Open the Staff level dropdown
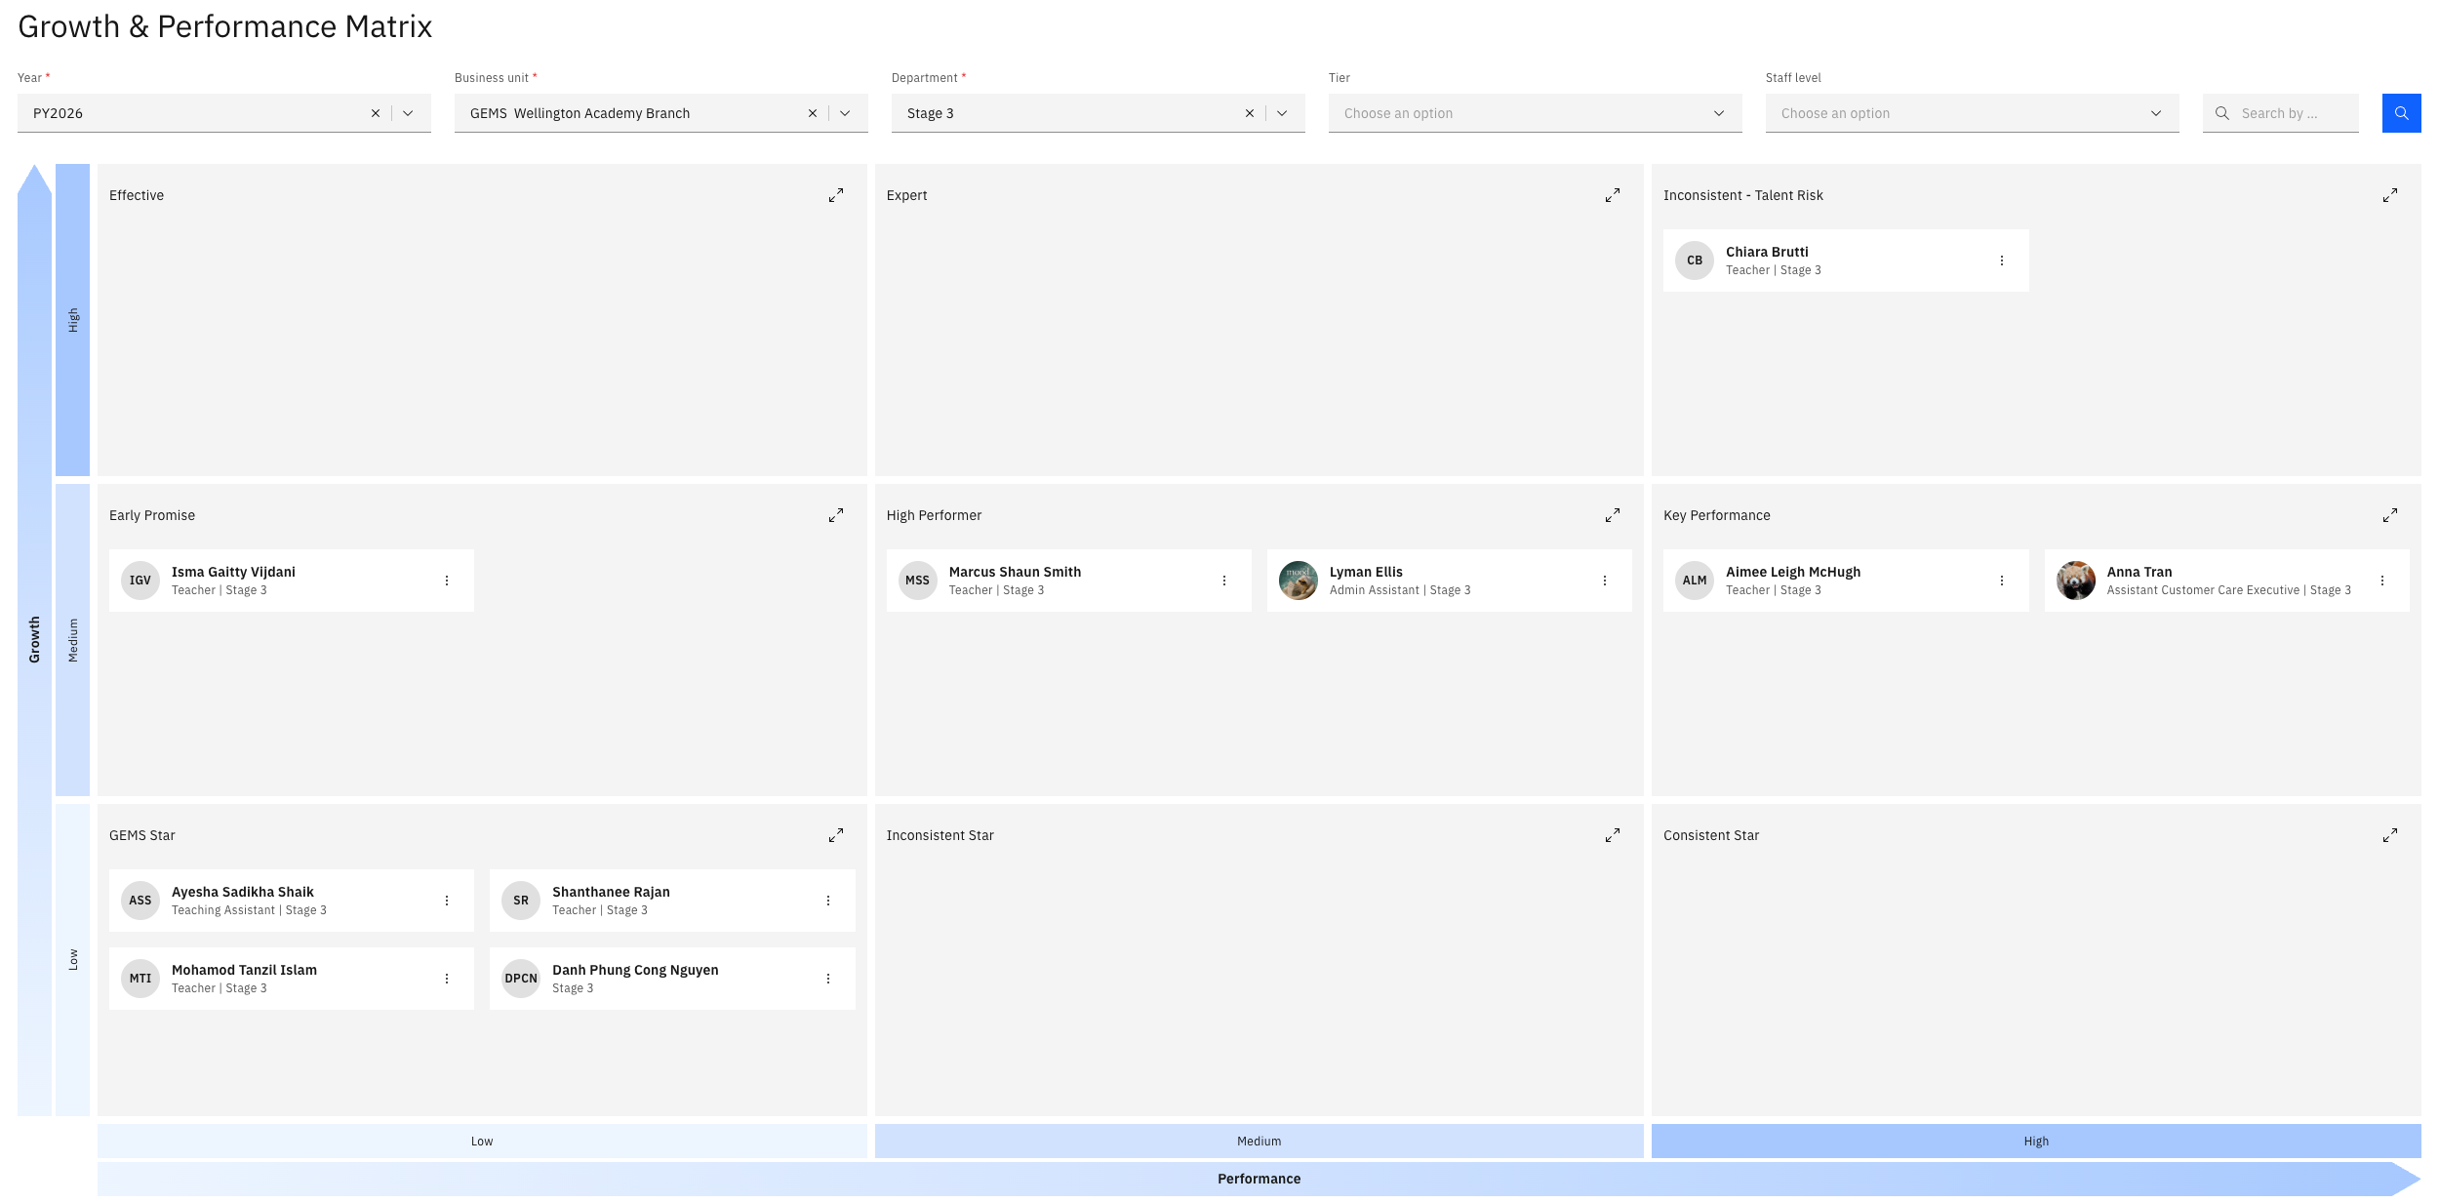The image size is (2439, 1203). coord(1973,113)
